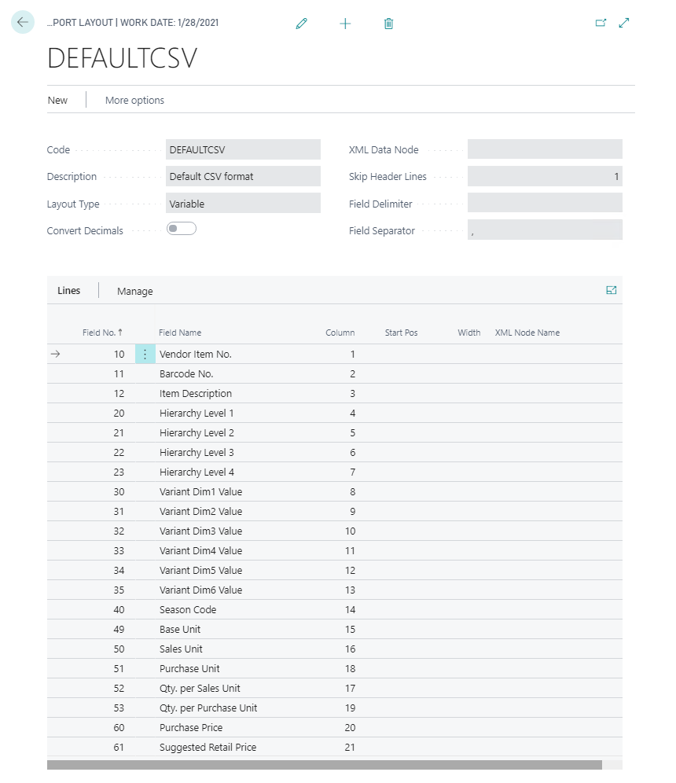676x783 pixels.
Task: Open the Field Name column header
Action: pos(180,333)
